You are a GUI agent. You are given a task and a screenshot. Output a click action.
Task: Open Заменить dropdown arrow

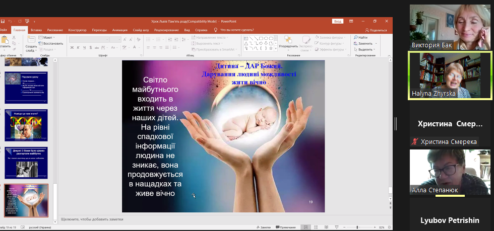click(x=376, y=43)
